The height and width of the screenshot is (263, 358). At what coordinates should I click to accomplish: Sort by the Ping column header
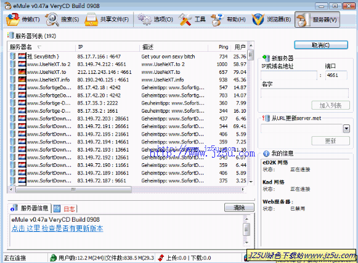(x=219, y=47)
